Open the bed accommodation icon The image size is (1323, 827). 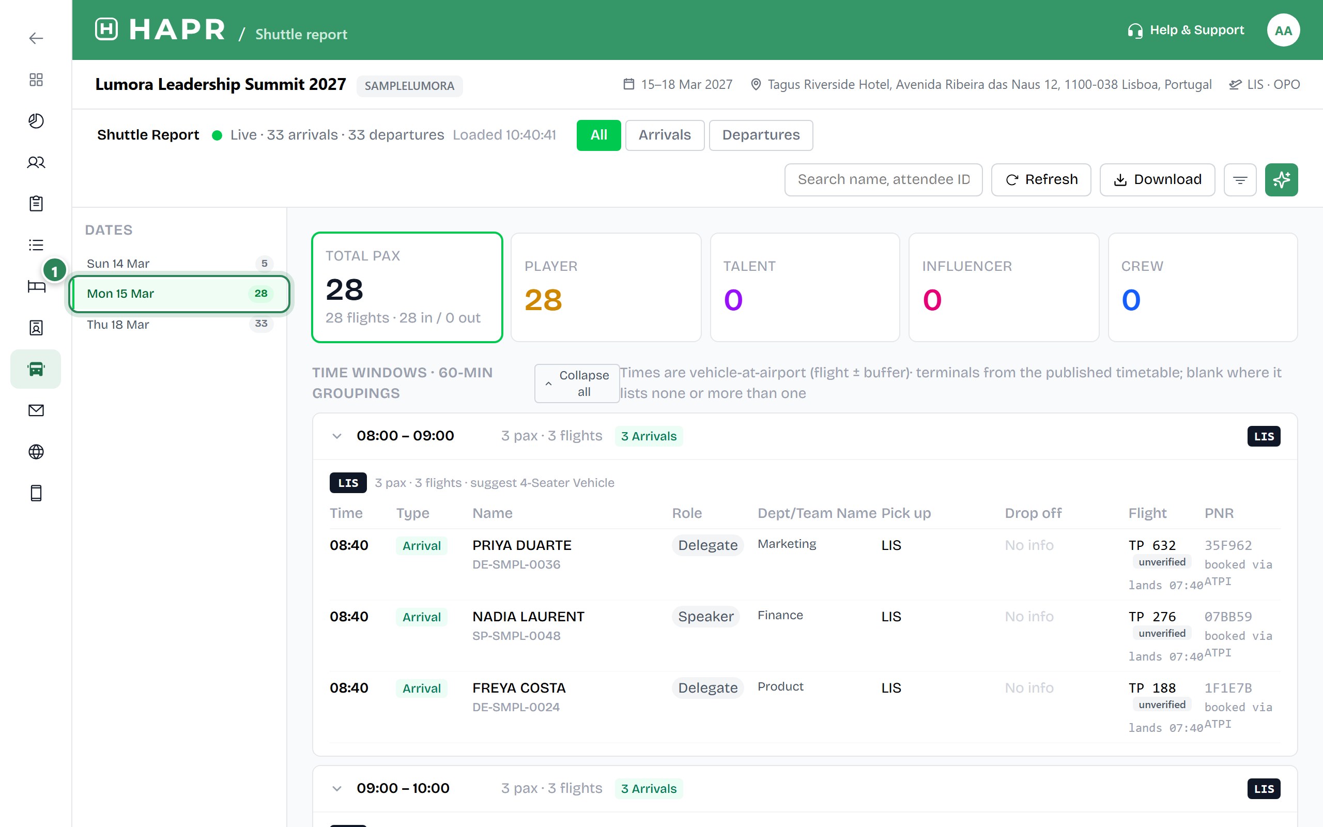tap(36, 286)
